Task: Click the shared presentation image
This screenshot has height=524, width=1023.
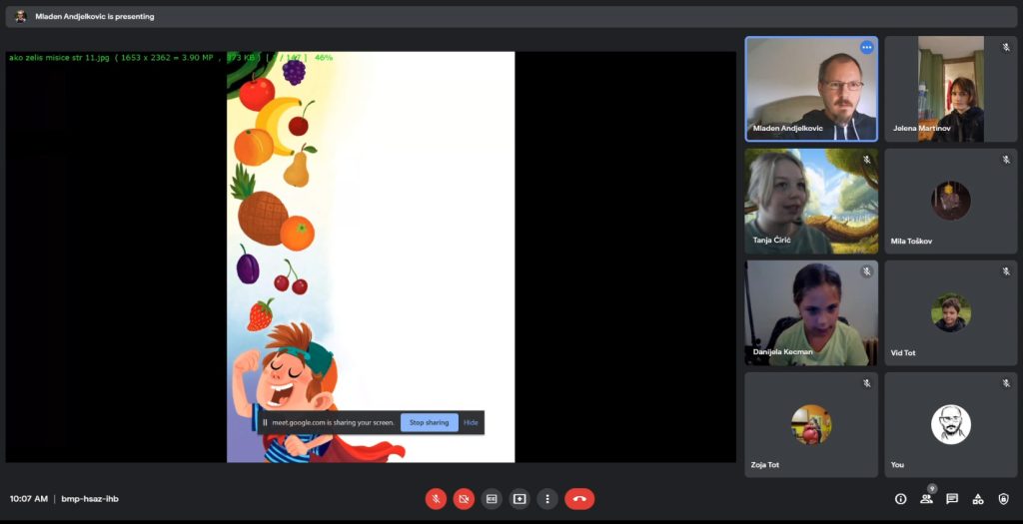Action: coord(371,257)
